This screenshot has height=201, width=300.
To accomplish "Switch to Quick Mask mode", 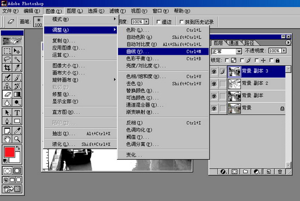I will pos(17,171).
